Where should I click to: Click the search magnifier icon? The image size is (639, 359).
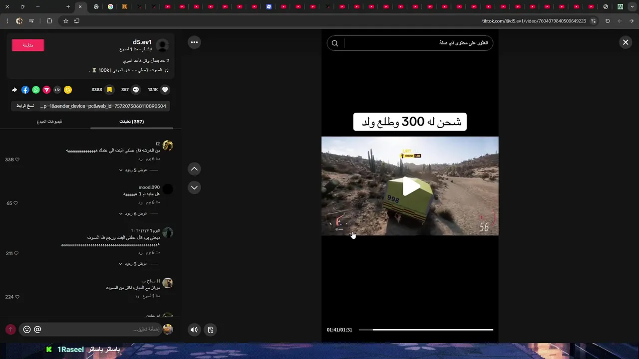point(335,43)
